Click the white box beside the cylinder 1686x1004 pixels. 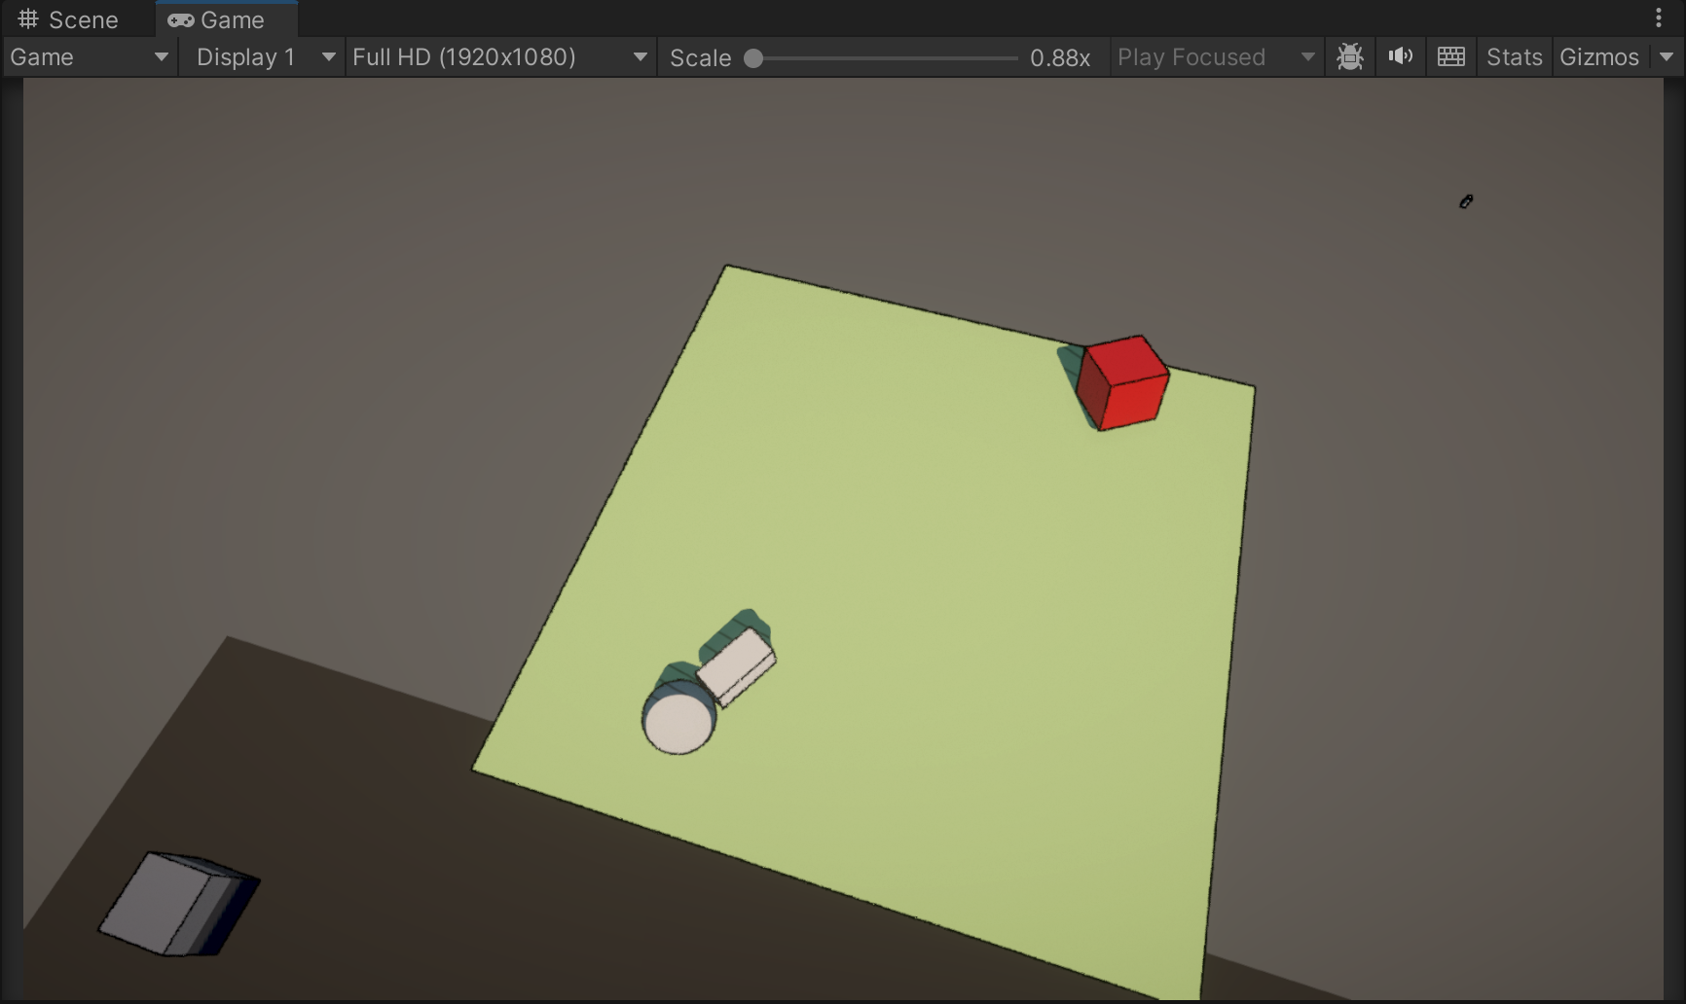[x=737, y=664]
